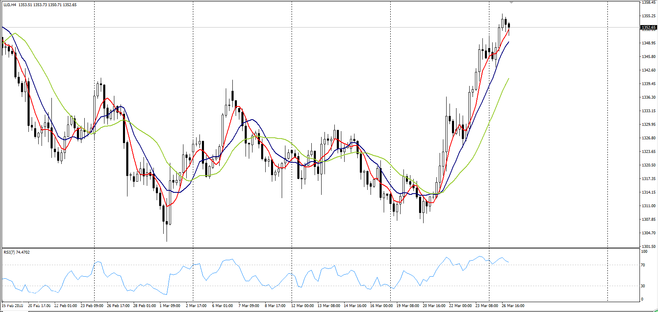Click the 26 Mar 16:00 time label

pos(513,306)
